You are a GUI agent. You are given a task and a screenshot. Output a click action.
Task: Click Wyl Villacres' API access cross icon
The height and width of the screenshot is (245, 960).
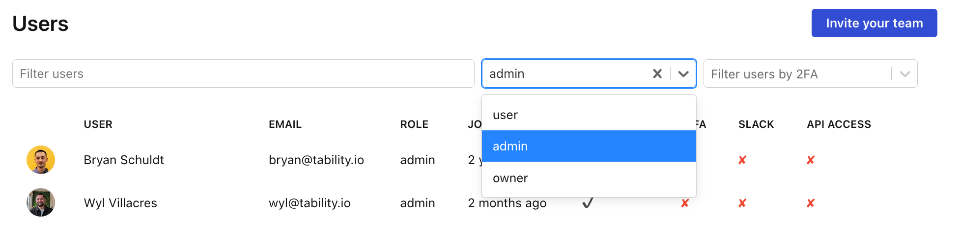(x=811, y=203)
